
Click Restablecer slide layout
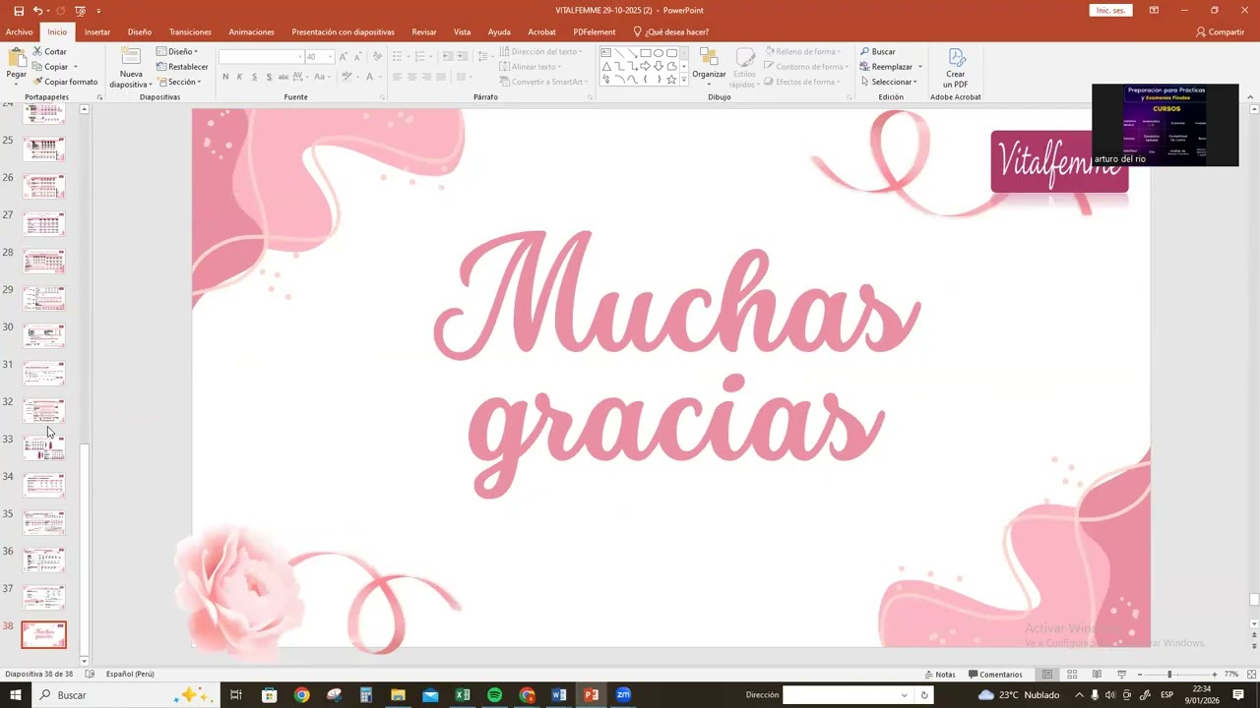pos(182,67)
